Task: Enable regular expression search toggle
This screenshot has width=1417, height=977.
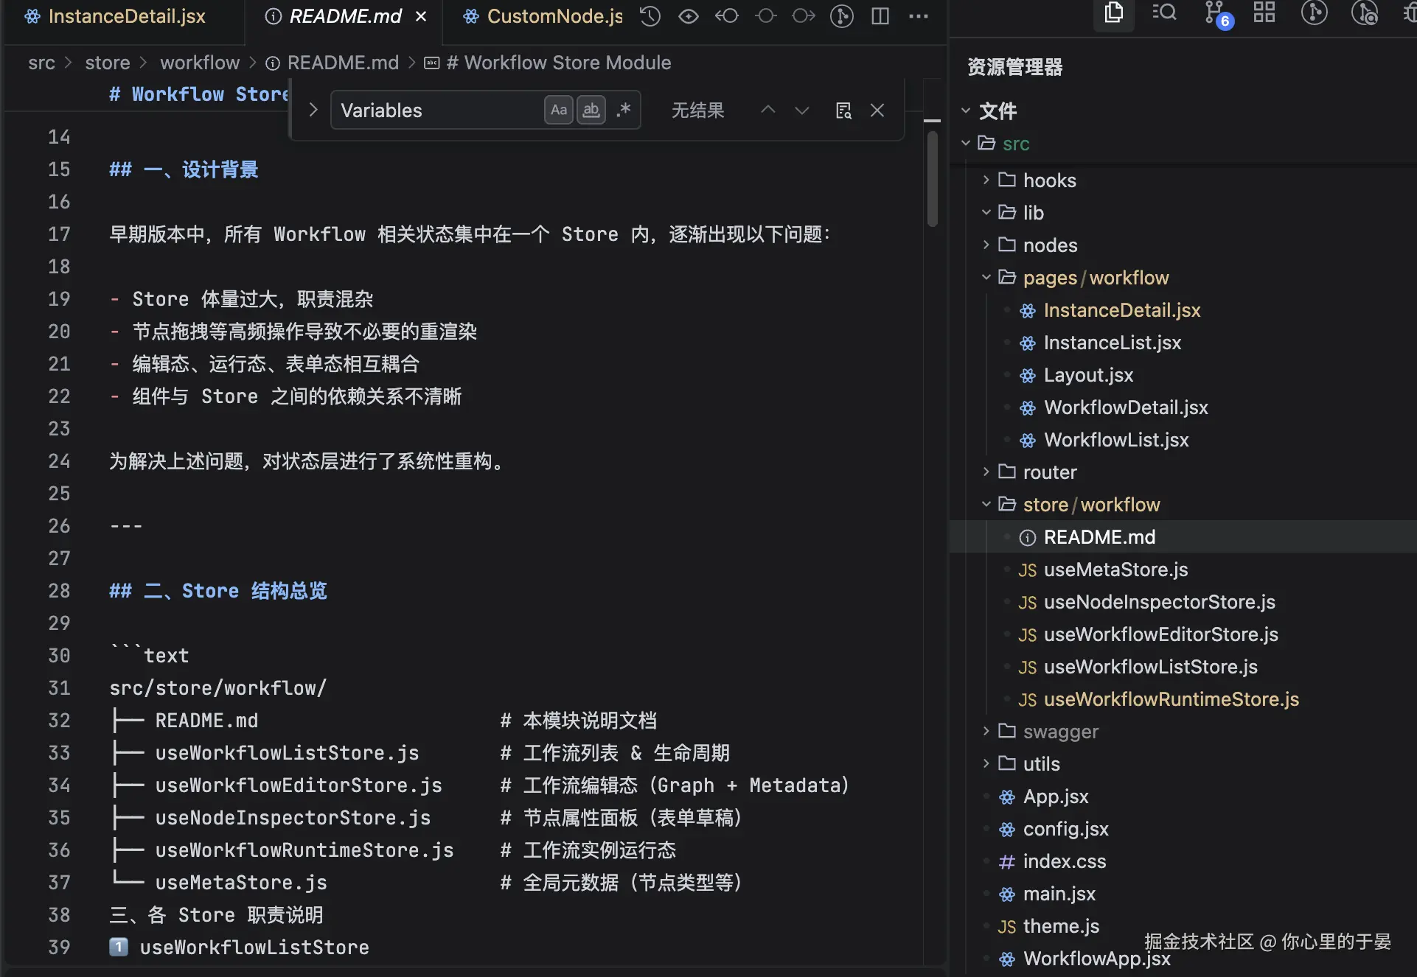Action: 623,110
